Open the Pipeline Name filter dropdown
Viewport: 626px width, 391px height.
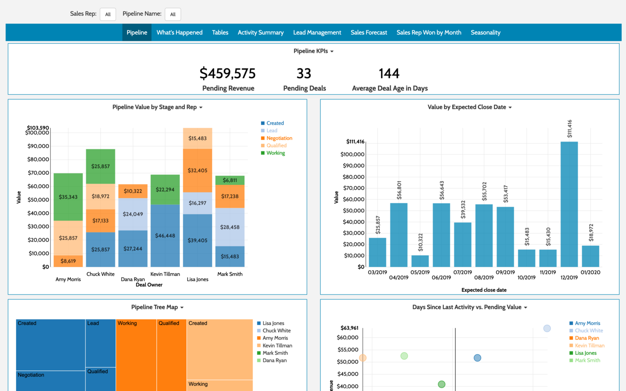tap(173, 14)
